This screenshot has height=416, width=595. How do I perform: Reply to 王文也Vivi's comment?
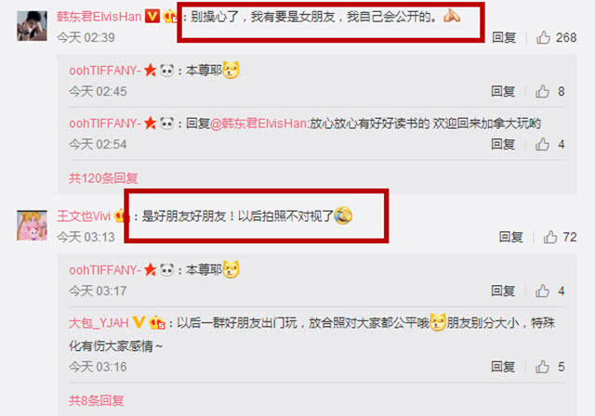click(x=510, y=237)
